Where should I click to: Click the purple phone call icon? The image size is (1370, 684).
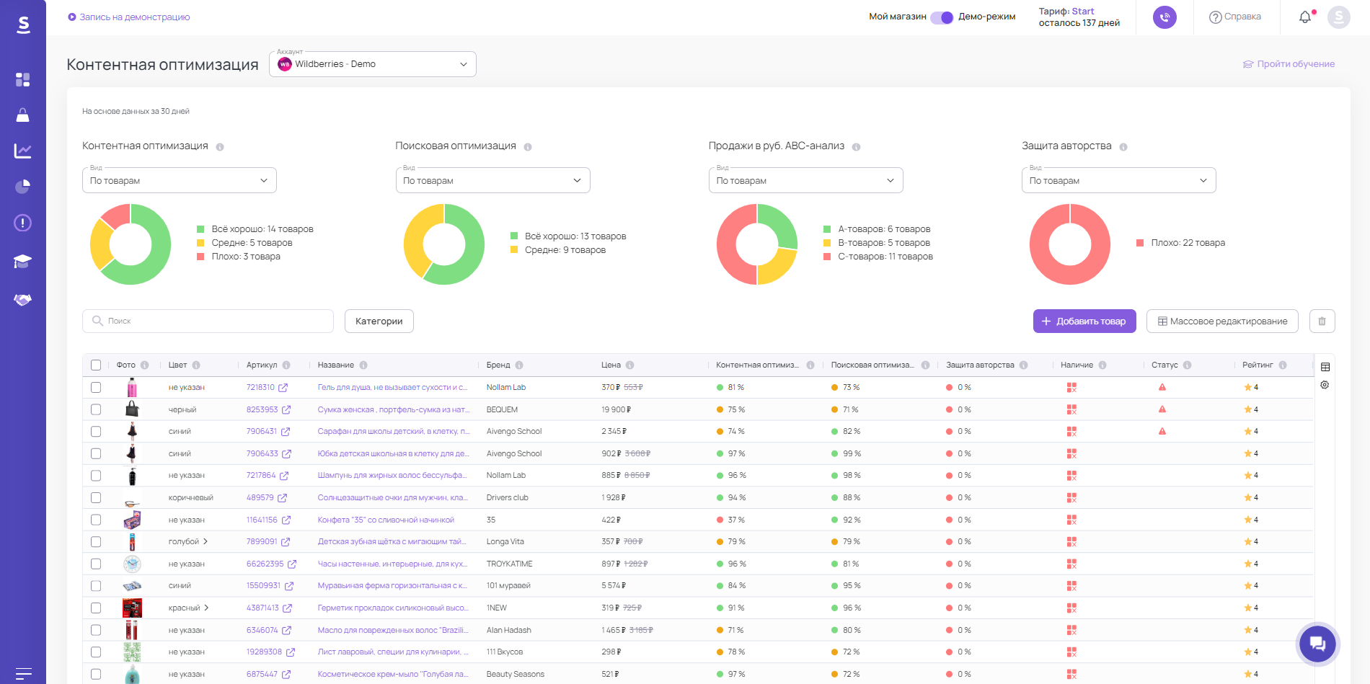tap(1164, 17)
